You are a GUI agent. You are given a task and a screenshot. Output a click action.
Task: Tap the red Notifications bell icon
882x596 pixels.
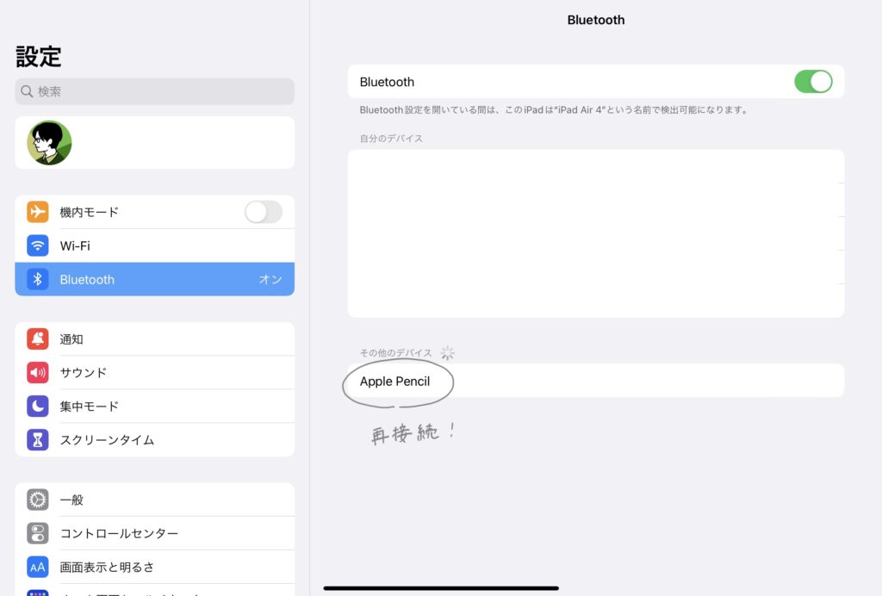[38, 339]
